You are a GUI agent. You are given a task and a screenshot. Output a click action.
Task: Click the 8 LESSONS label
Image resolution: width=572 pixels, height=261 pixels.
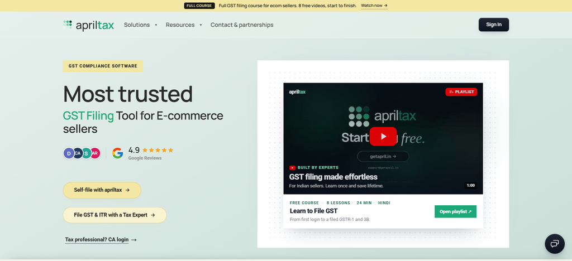click(338, 203)
